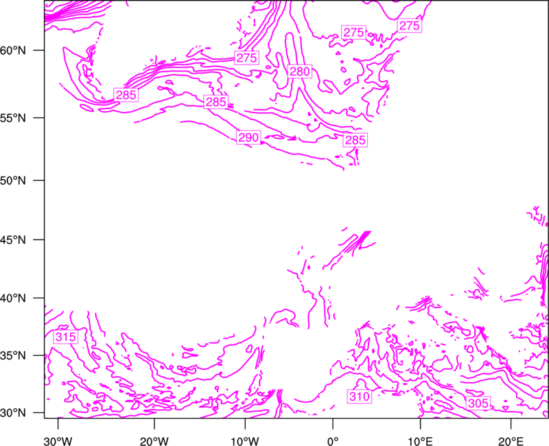The width and height of the screenshot is (549, 446).
Task: Click the 60°N latitude axis label
Action: coord(13,50)
